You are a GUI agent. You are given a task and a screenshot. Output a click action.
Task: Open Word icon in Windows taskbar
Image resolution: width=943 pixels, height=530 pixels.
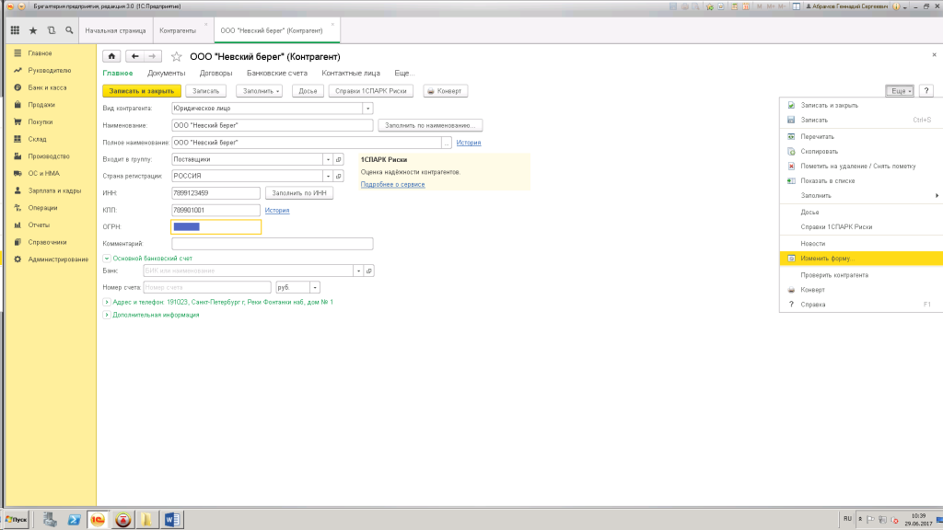171,520
